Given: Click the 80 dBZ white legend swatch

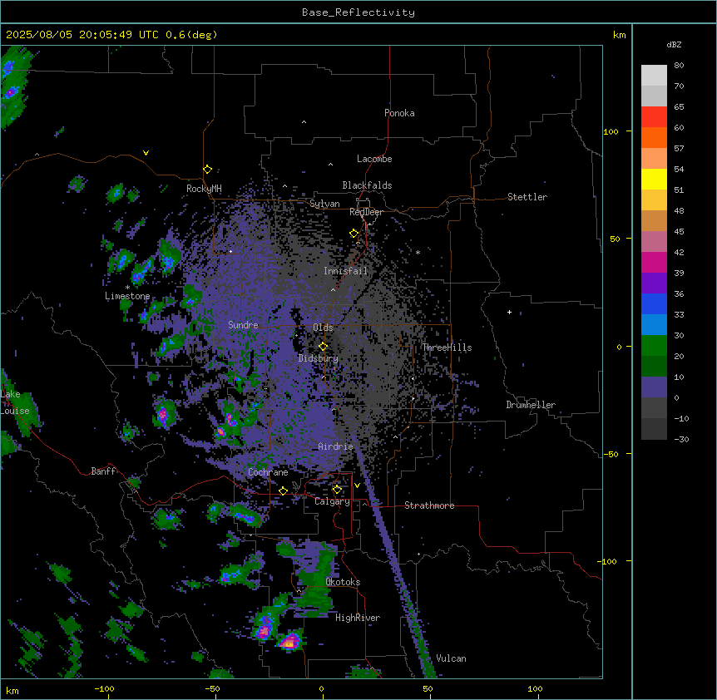Looking at the screenshot, I should point(654,76).
